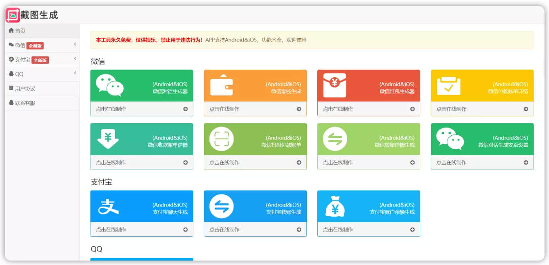Viewport: 549px width, 265px height.
Task: Click the checkmark bill icon for 微信付款账单详情
Action: 448,86
